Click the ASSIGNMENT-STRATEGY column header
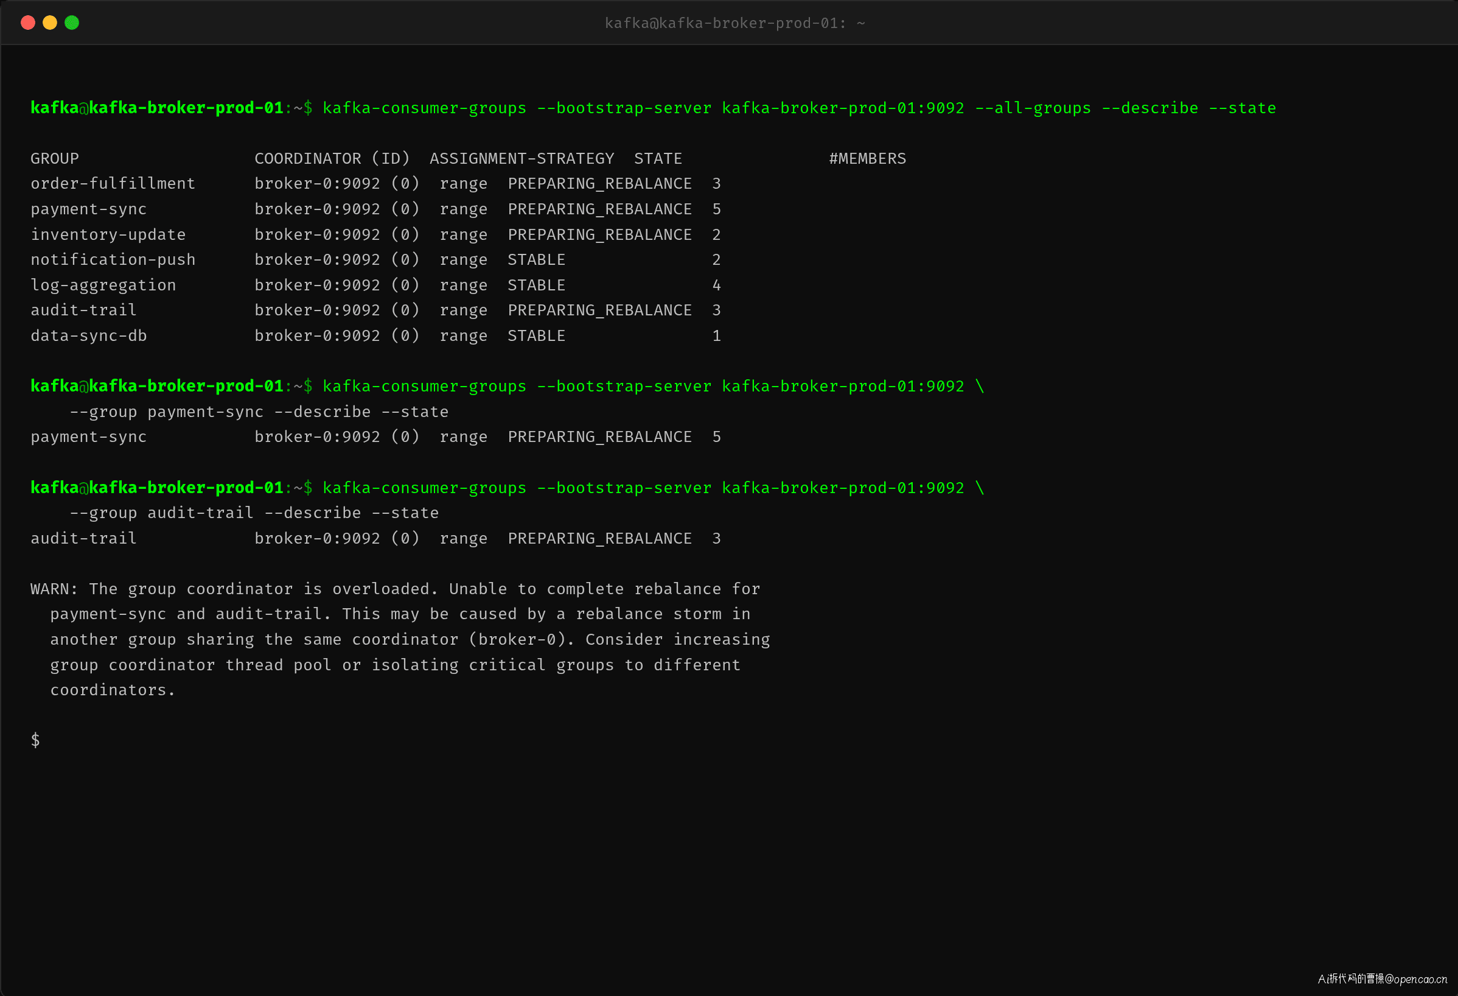This screenshot has width=1458, height=996. click(522, 159)
